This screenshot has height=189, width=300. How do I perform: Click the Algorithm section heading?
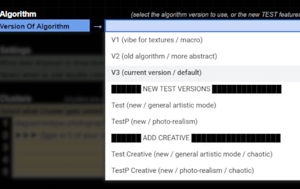[x=18, y=14]
